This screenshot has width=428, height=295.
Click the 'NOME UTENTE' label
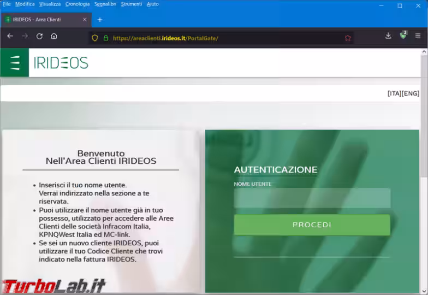252,184
